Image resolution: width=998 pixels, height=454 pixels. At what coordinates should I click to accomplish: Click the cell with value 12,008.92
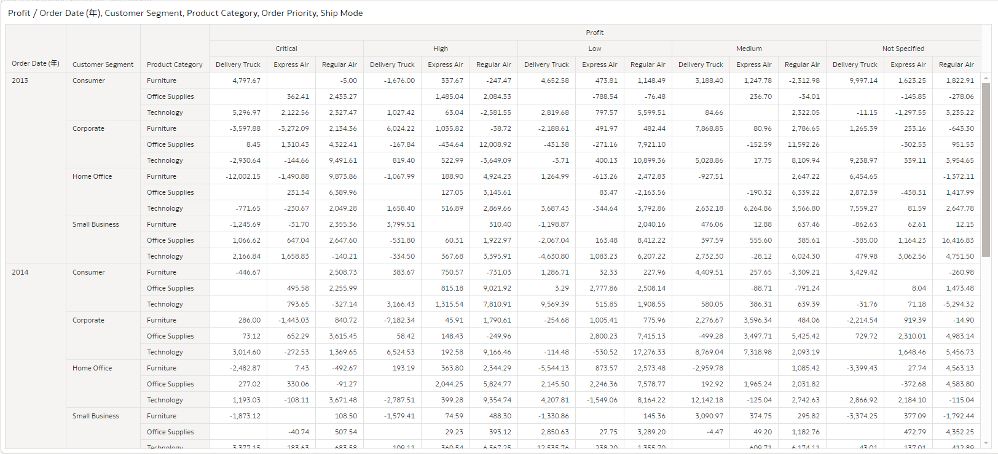(493, 144)
